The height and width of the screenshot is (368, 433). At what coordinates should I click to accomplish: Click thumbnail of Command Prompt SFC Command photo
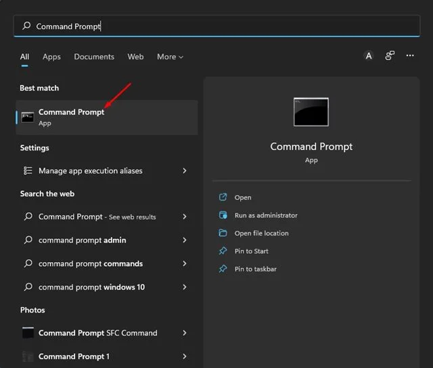28,333
